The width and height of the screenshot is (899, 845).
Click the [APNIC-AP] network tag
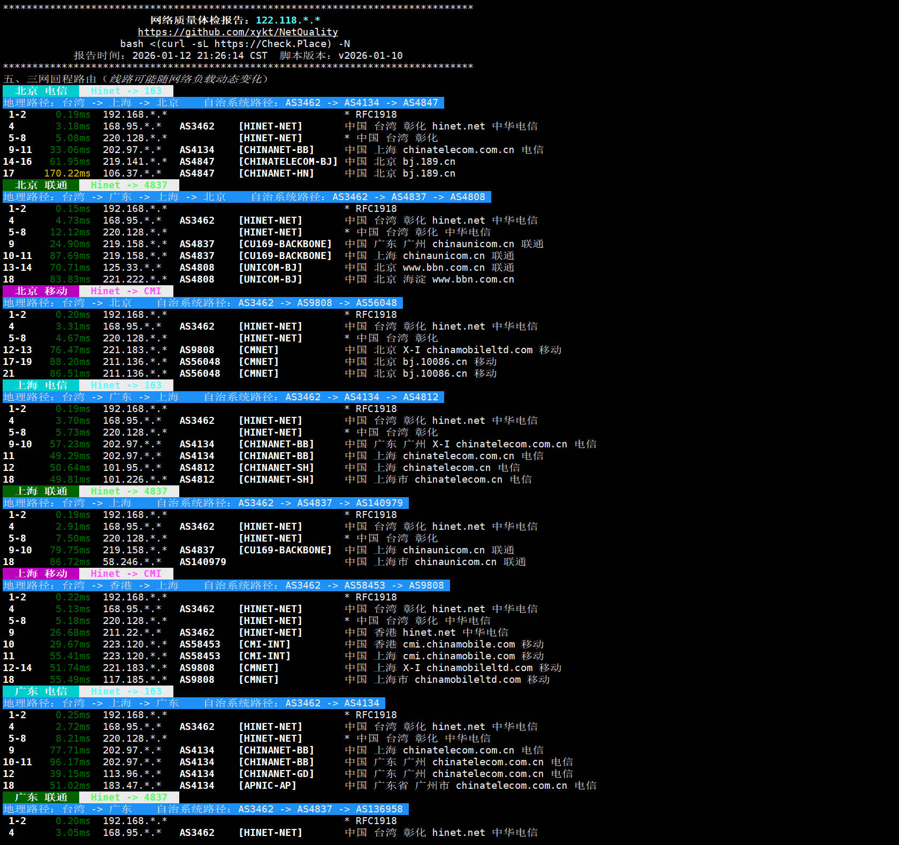pos(268,786)
